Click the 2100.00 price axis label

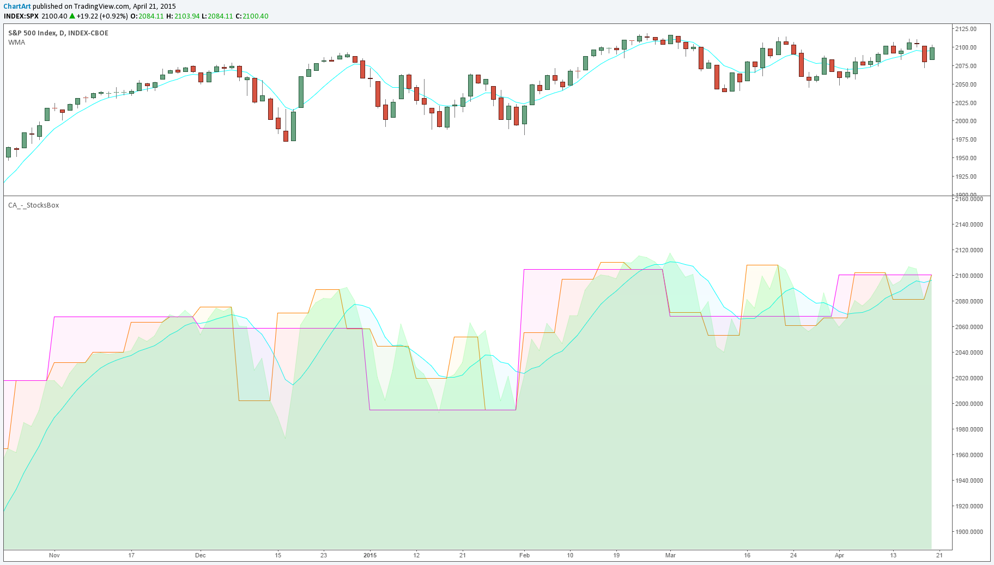(x=966, y=47)
